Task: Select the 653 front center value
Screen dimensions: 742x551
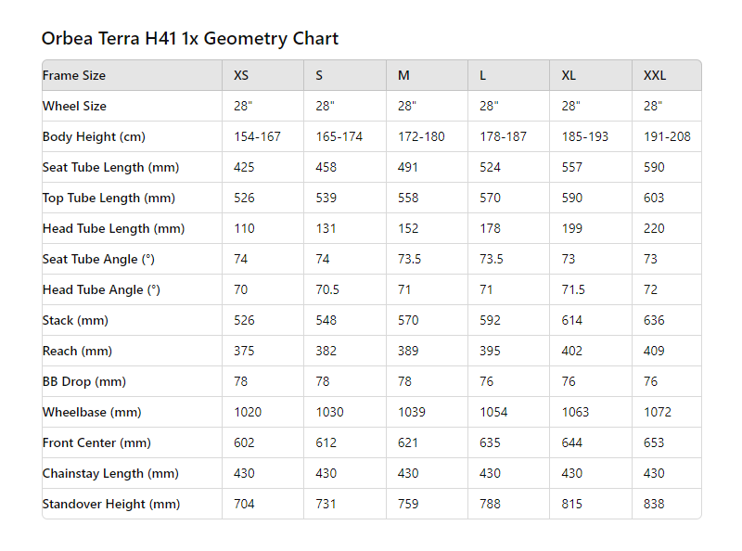Action: (x=654, y=442)
